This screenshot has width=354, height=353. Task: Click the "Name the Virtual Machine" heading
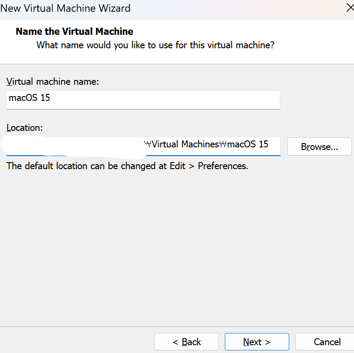pos(74,31)
